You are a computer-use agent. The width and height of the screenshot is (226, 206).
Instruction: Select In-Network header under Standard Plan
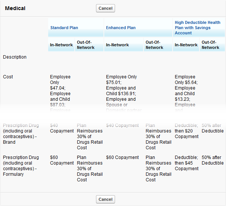pos(61,45)
